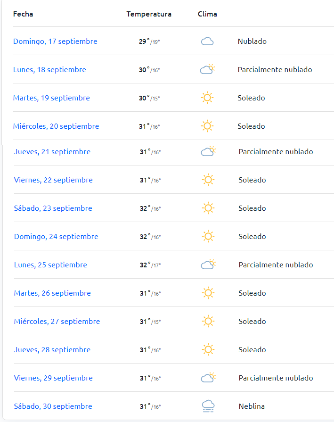The height and width of the screenshot is (422, 334).
Task: Click the sun icon for Miércoles 20 septiembre
Action: 207,126
